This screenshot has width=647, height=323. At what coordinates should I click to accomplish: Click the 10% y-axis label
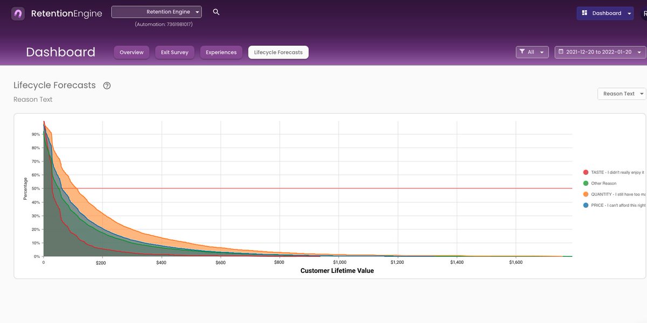click(x=36, y=243)
